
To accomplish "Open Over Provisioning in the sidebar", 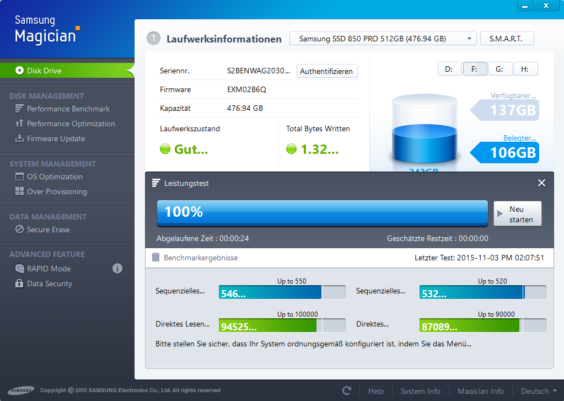I will coord(57,191).
